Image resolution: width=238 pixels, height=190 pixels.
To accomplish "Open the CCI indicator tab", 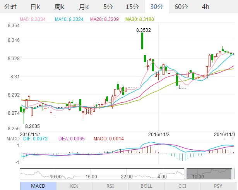I will pyautogui.click(x=182, y=186).
